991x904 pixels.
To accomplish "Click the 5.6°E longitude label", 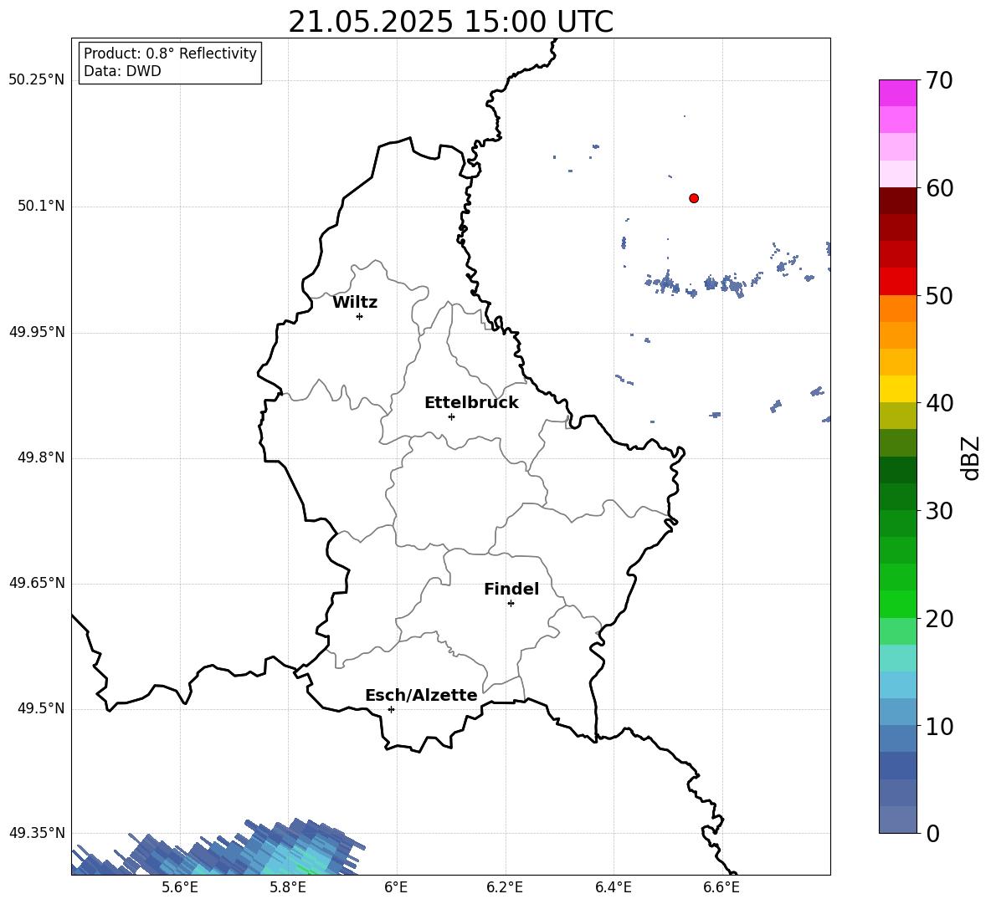I will point(180,887).
